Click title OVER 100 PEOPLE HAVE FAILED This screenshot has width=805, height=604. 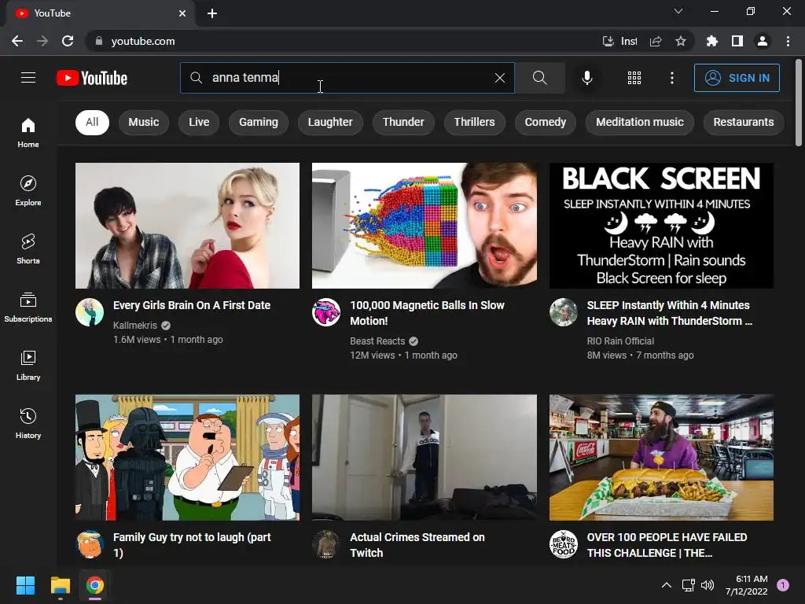pos(667,545)
